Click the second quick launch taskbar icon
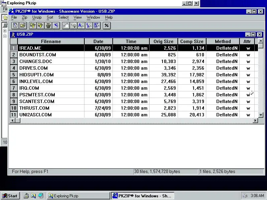 pyautogui.click(x=33, y=196)
